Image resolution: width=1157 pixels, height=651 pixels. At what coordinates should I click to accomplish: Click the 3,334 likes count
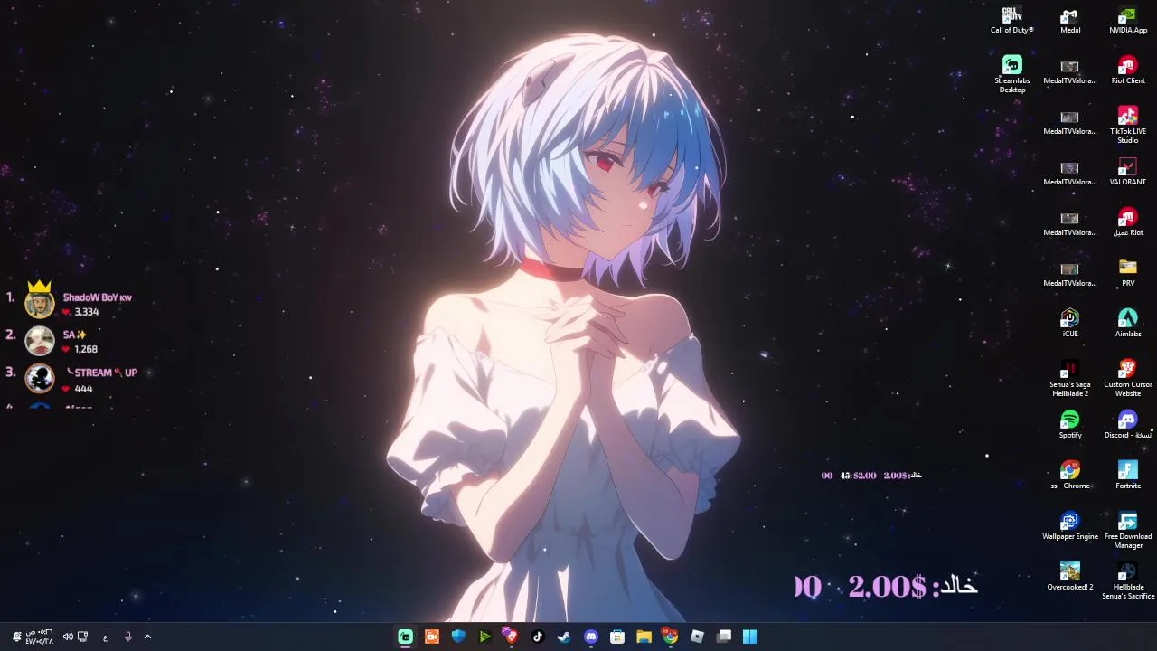pos(87,312)
